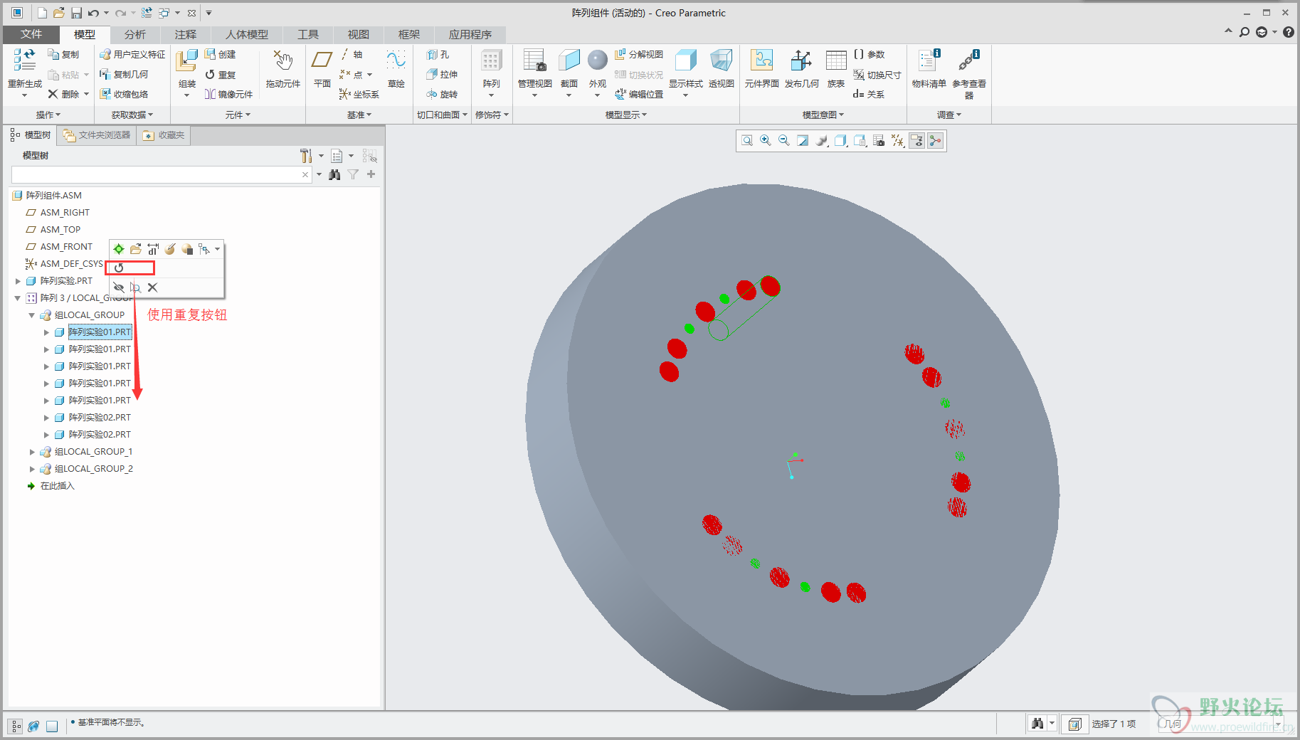Switch to the 文件夹浏览器 tab
The height and width of the screenshot is (740, 1300).
[97, 135]
